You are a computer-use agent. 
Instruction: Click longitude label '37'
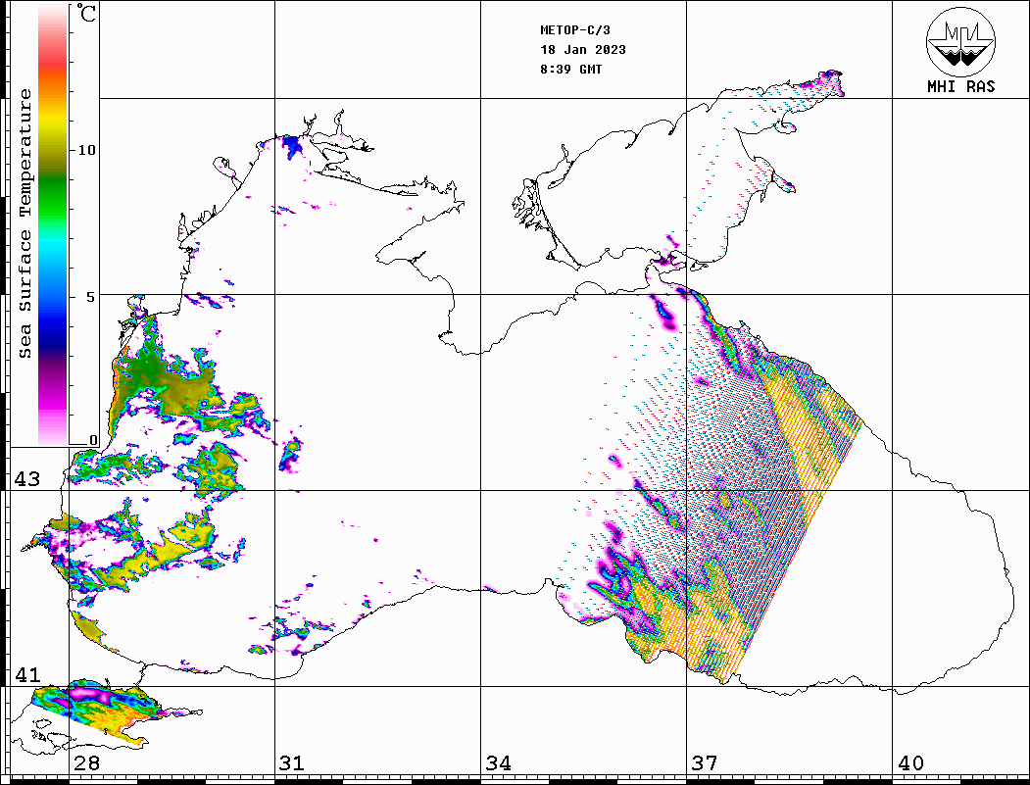tap(705, 762)
